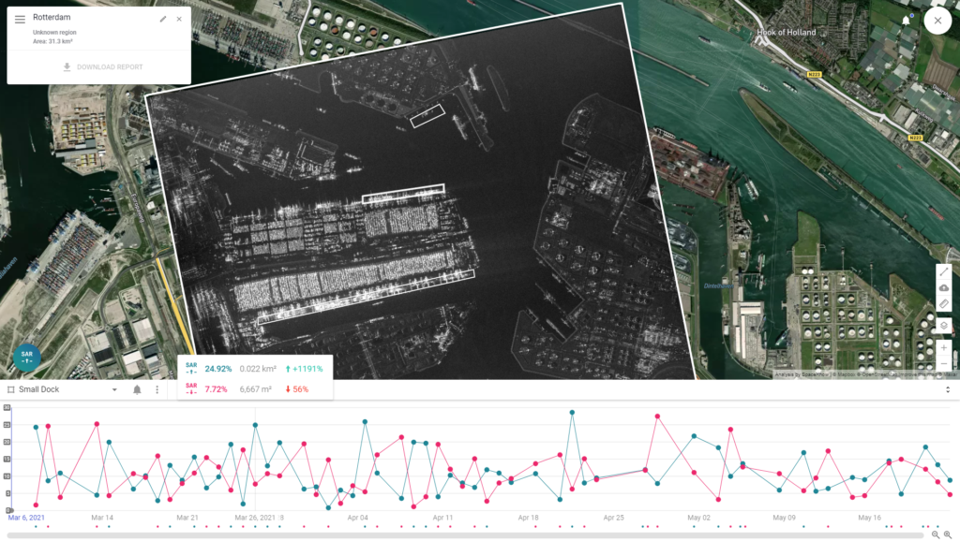The image size is (960, 541).
Task: Zoom in the chart timeline magnifier
Action: pyautogui.click(x=947, y=534)
